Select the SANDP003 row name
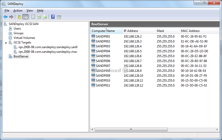The image size is (222, 140). click(x=103, y=46)
